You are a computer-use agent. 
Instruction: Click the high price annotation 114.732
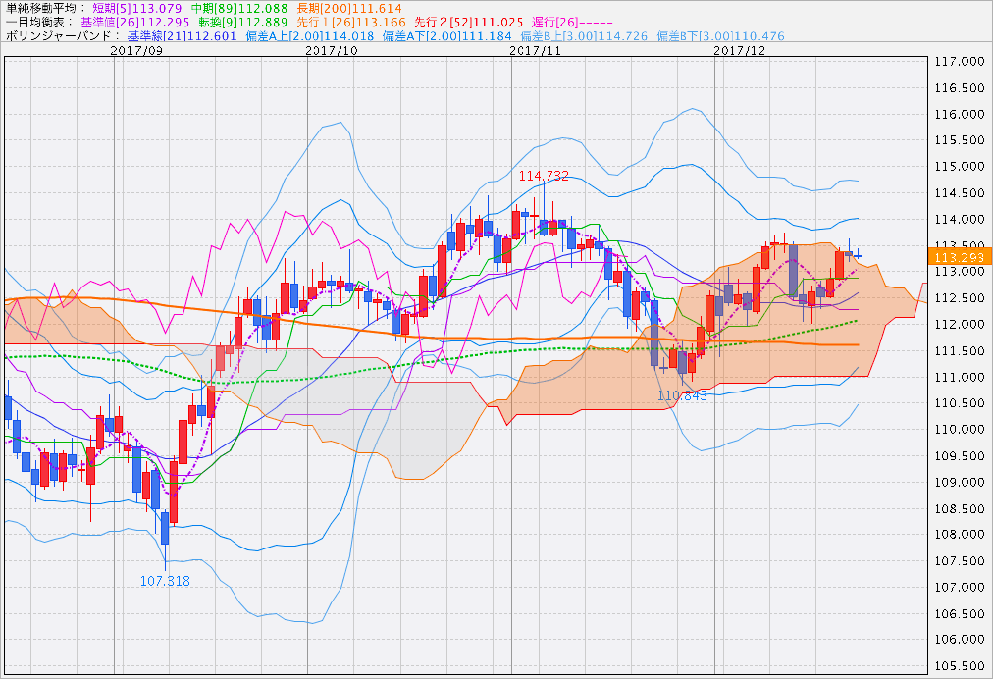[544, 176]
